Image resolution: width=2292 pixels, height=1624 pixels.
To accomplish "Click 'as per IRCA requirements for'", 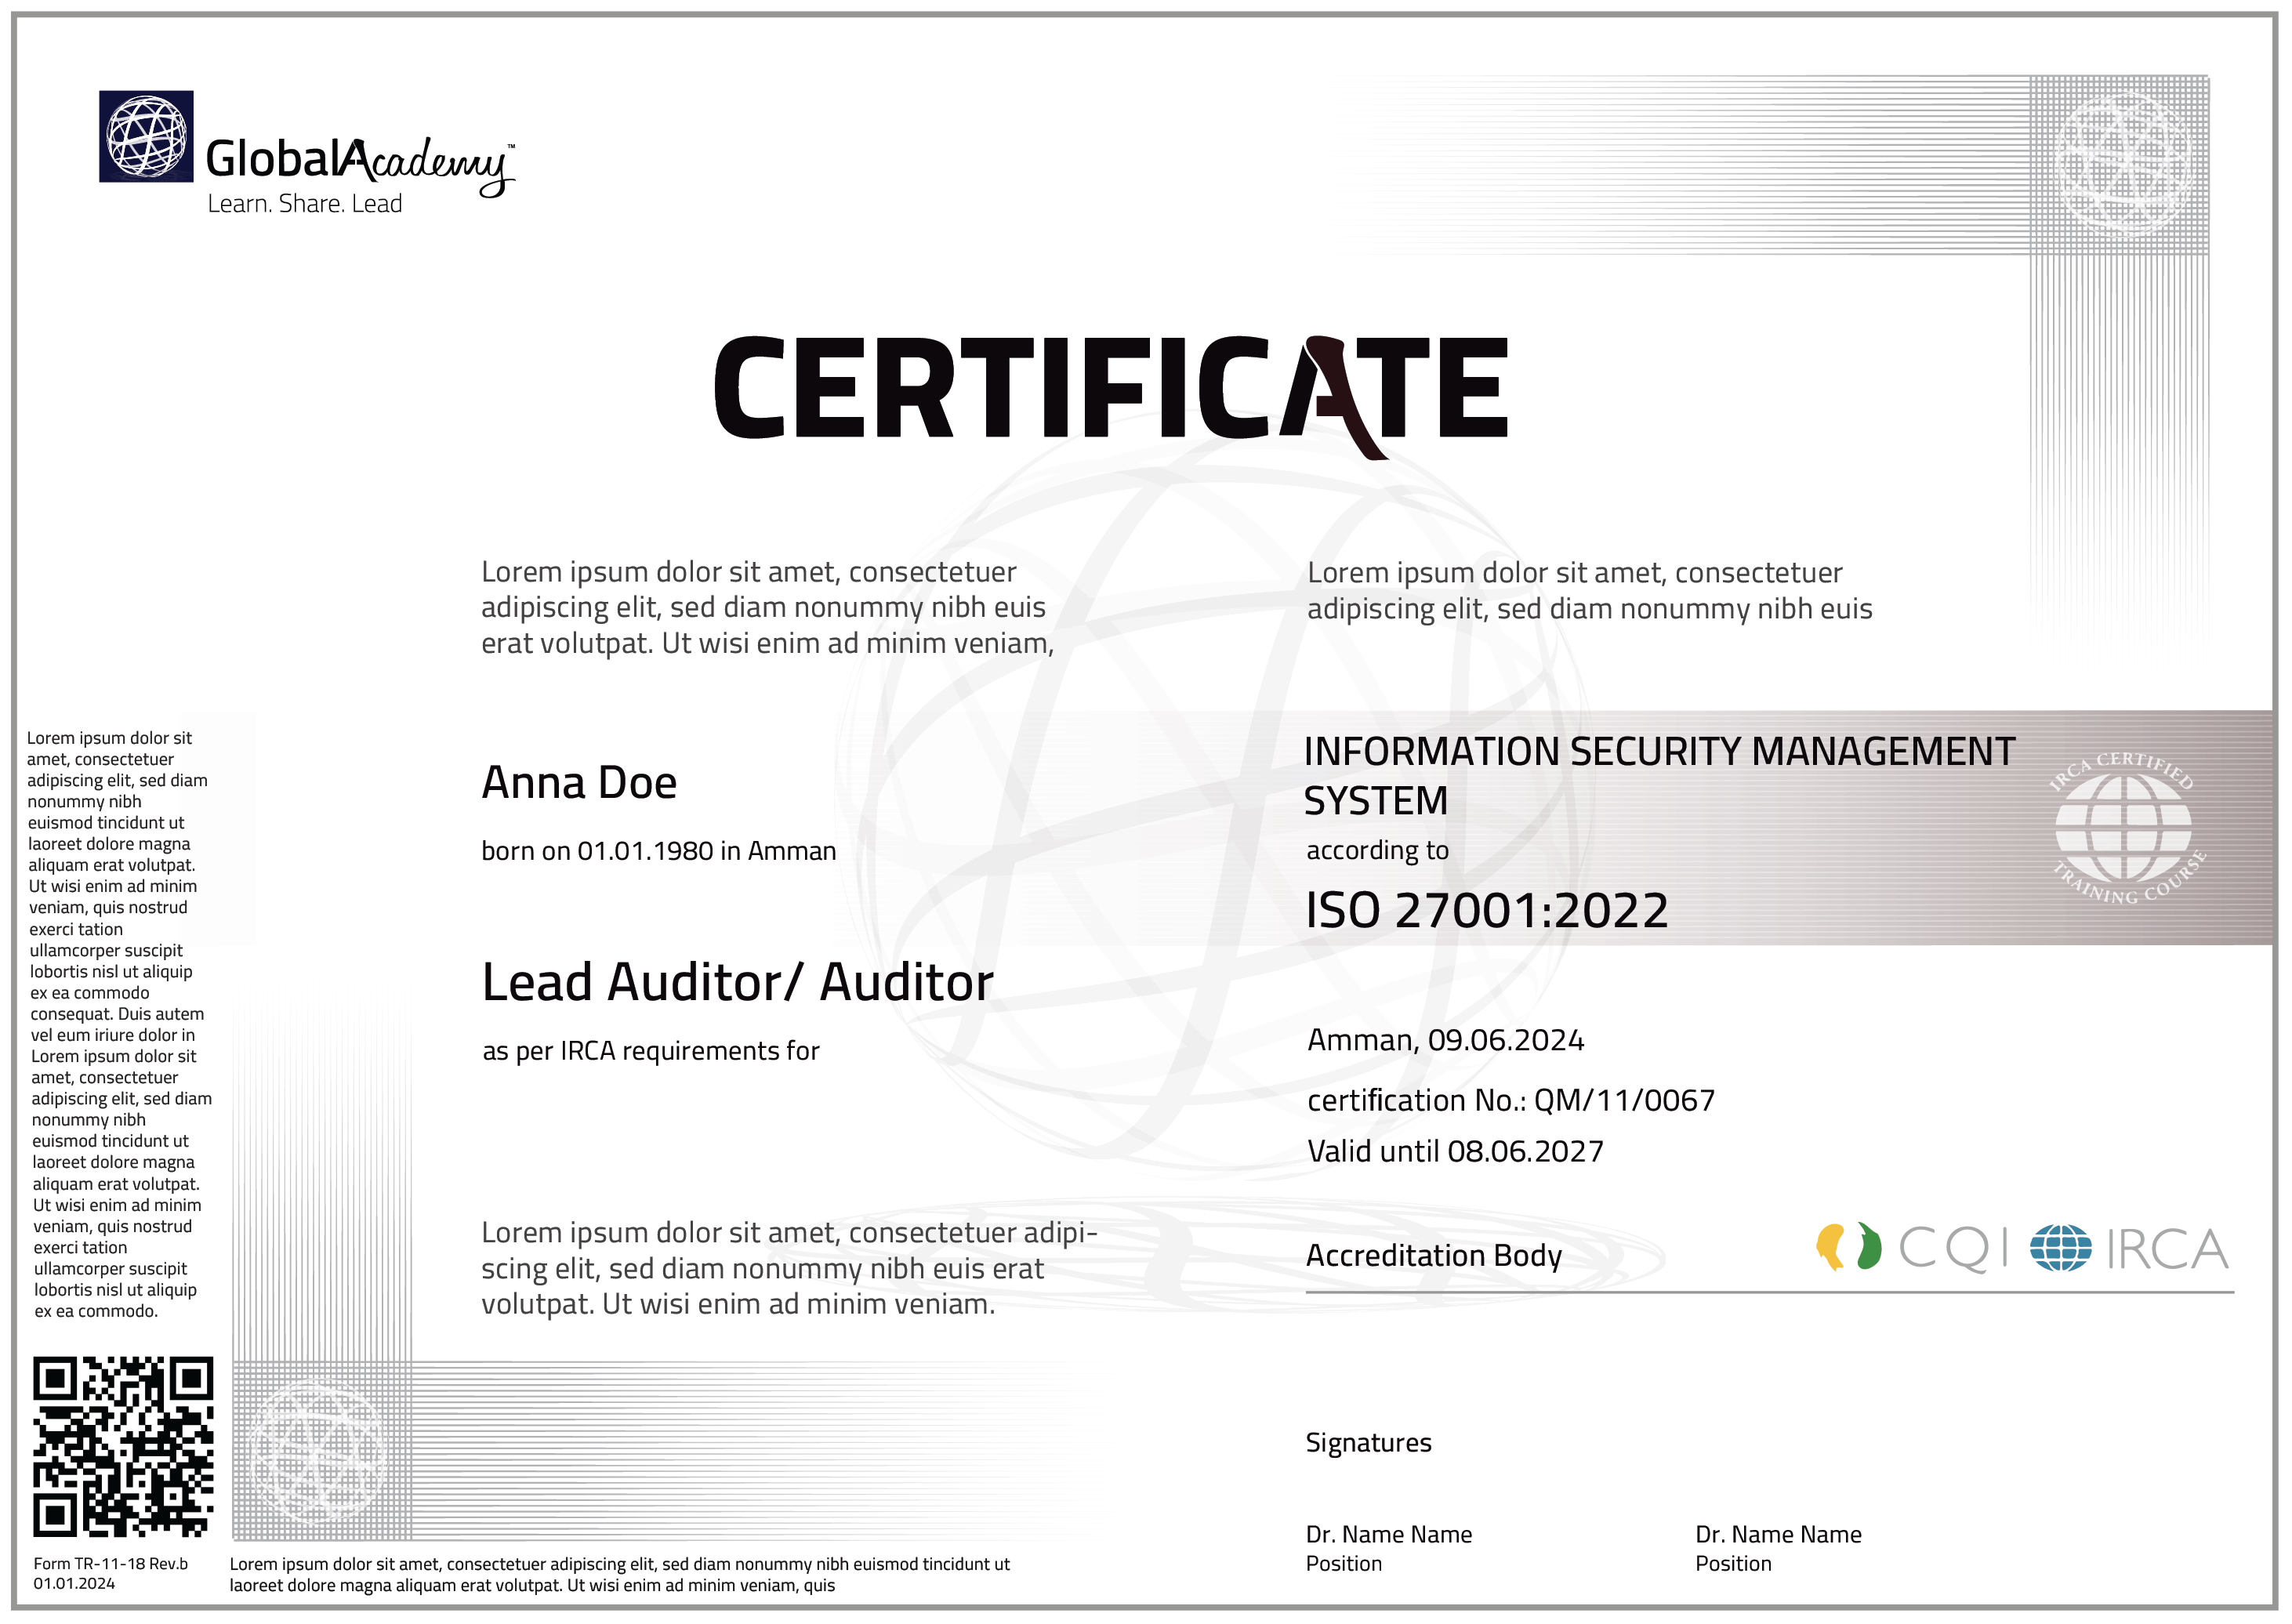I will [651, 1051].
